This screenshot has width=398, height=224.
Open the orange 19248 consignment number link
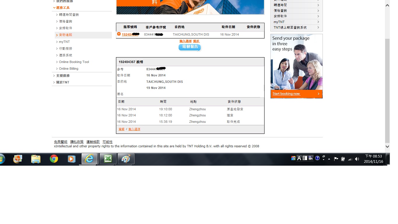coord(130,34)
